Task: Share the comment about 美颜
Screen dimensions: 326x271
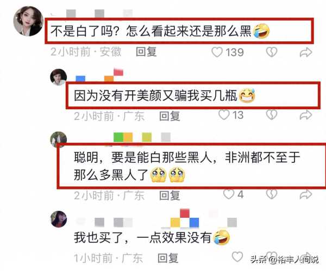Action: 306,115
